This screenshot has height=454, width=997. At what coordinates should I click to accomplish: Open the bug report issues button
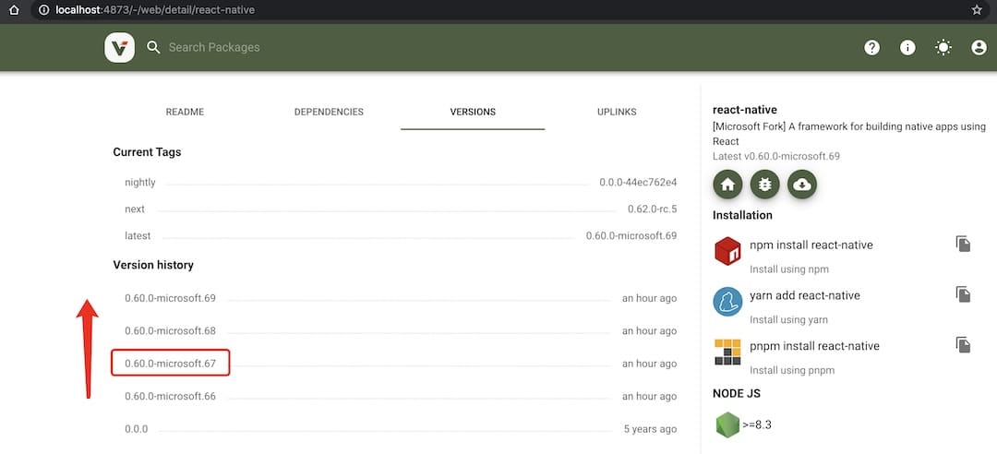point(764,184)
